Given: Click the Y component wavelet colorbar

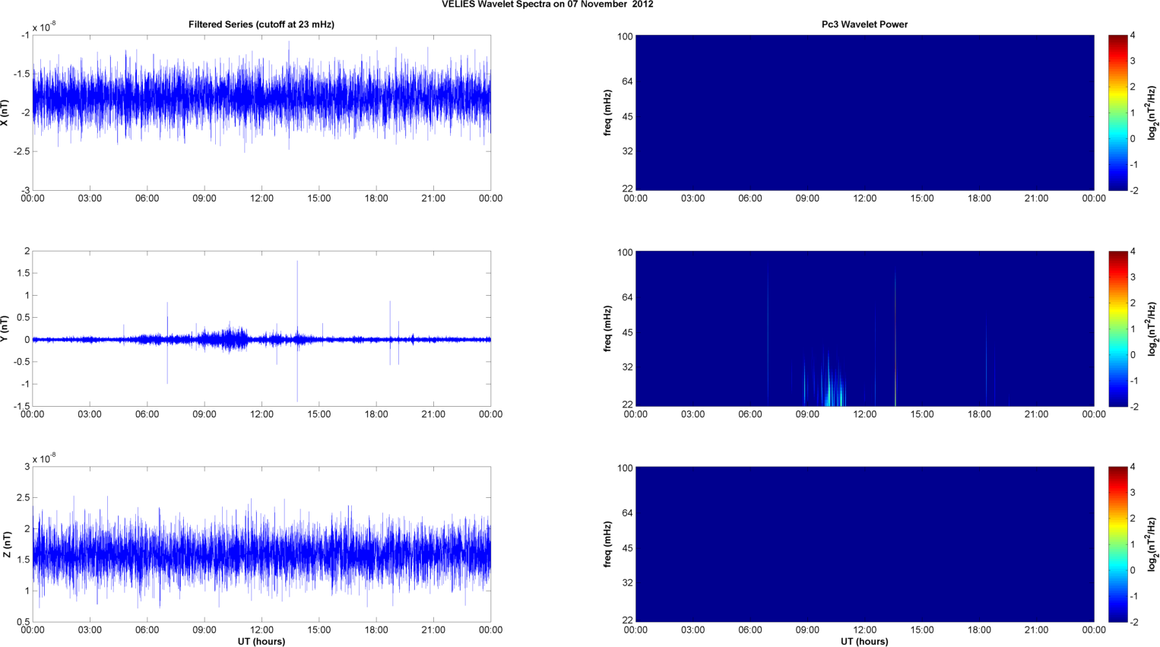Looking at the screenshot, I should coord(1117,328).
